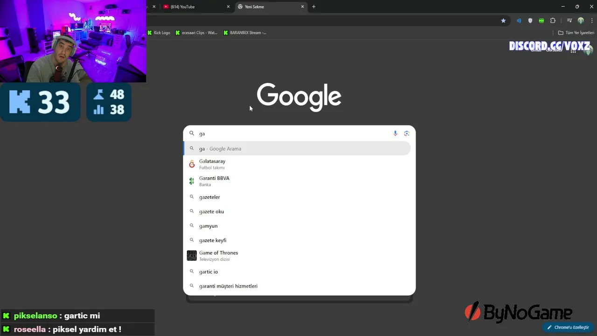Open the BARANBEX Stream bookmark
This screenshot has height=336, width=597.
tap(245, 33)
